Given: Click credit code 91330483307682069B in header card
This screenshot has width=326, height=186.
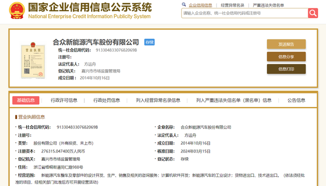Looking at the screenshot, I should 116,50.
